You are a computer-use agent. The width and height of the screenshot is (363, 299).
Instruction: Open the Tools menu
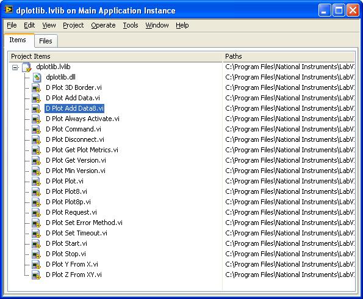[131, 25]
